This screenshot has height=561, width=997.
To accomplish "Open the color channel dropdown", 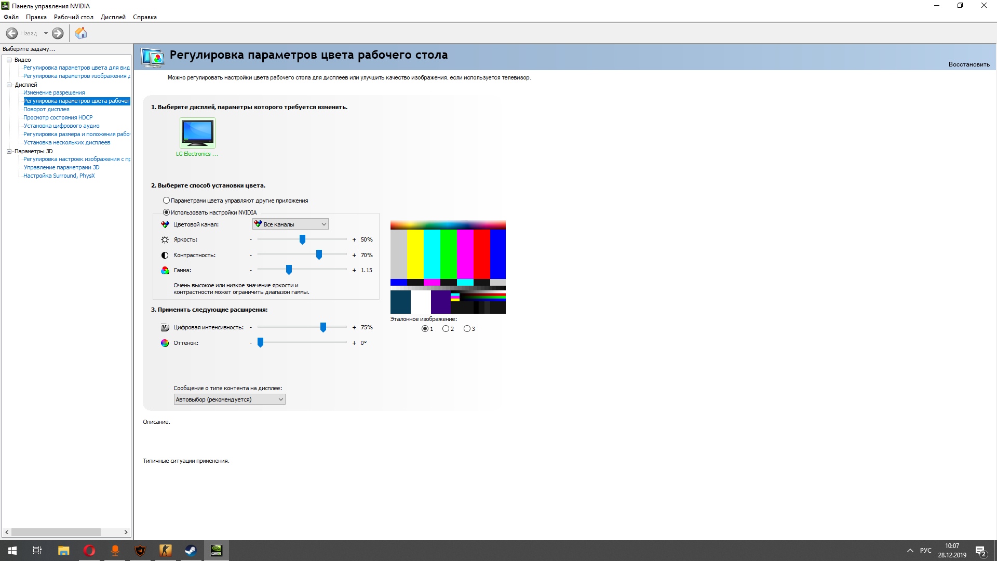I will click(x=290, y=224).
